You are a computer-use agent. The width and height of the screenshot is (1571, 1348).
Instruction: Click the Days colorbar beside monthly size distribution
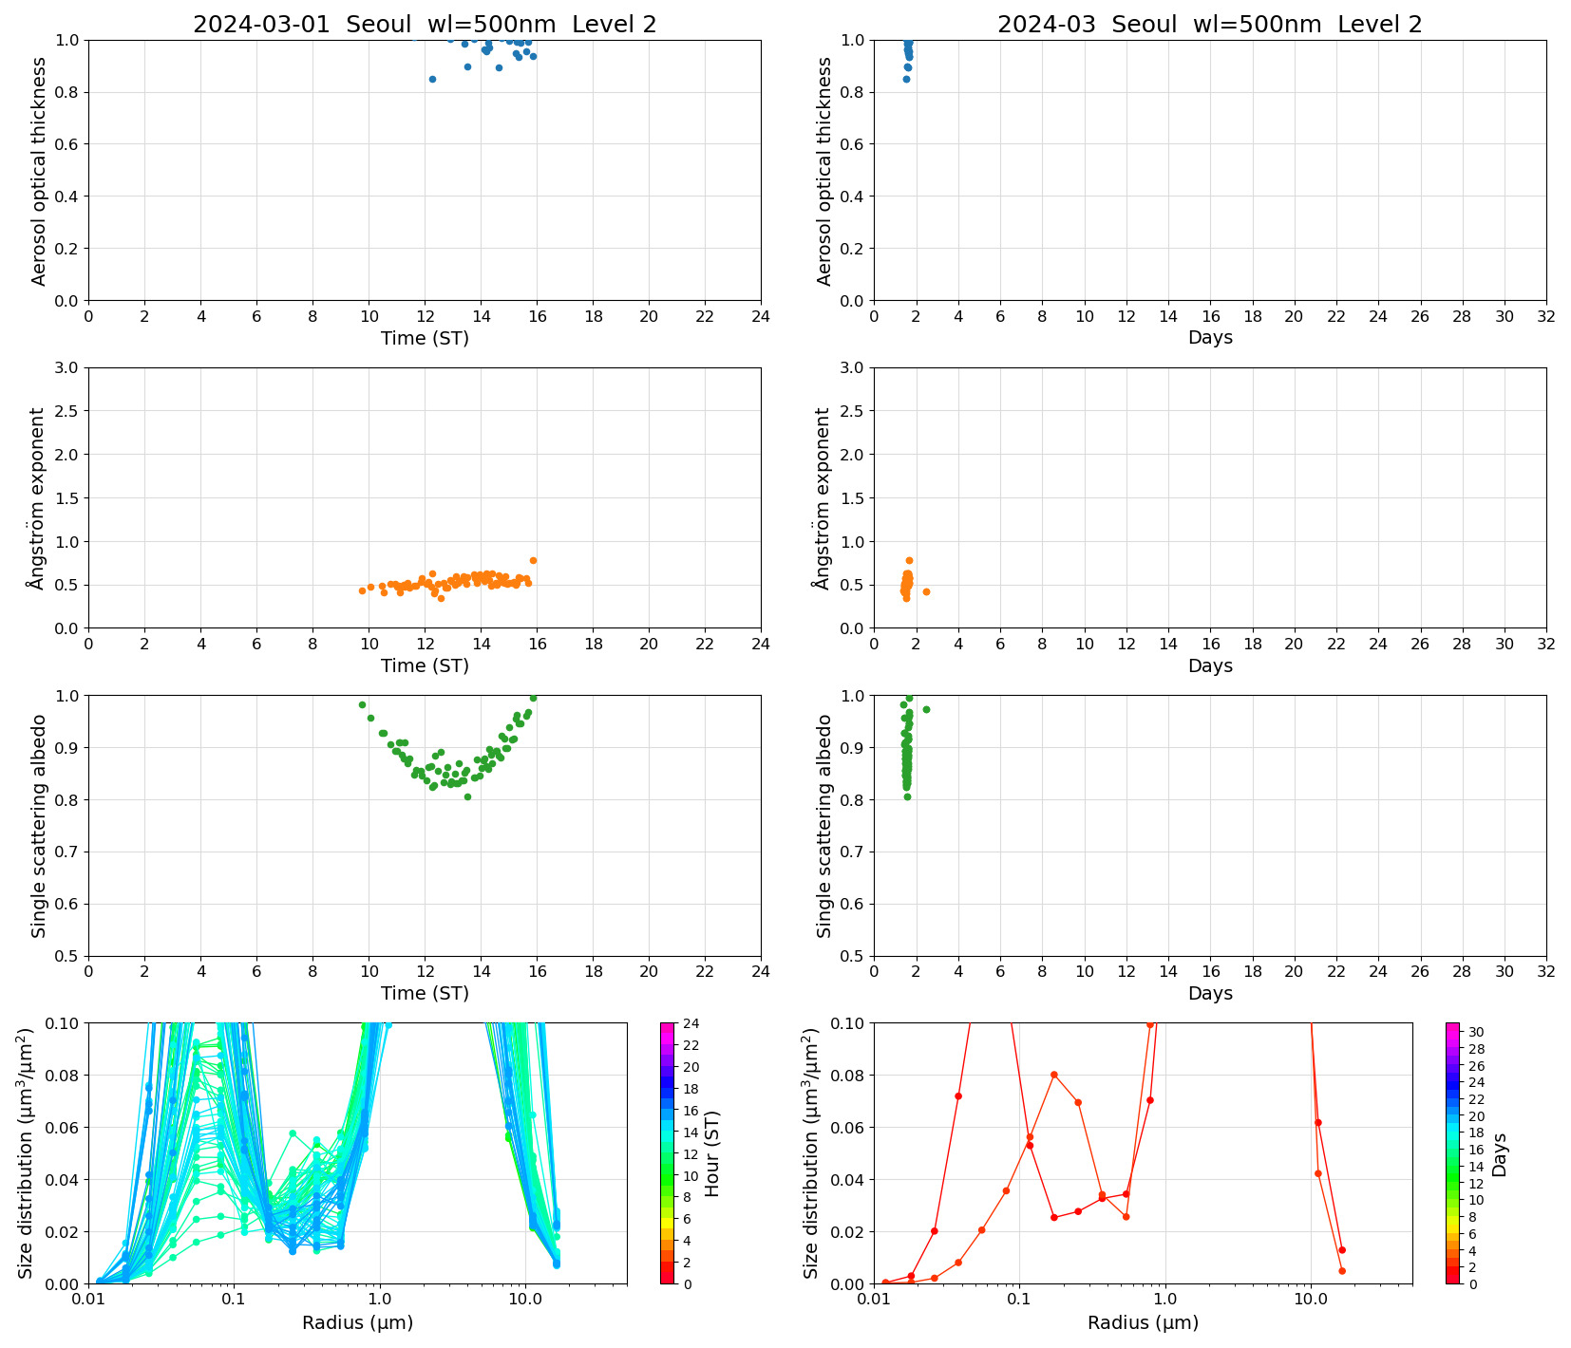pos(1452,1152)
